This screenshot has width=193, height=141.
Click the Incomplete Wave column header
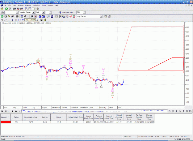point(31,117)
